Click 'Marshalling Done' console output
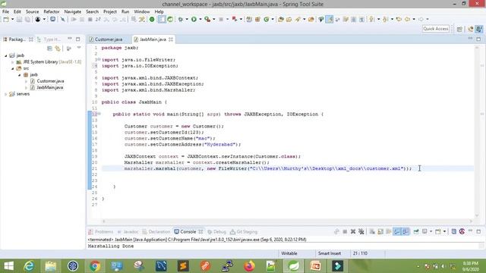This screenshot has width=486, height=273. click(111, 246)
